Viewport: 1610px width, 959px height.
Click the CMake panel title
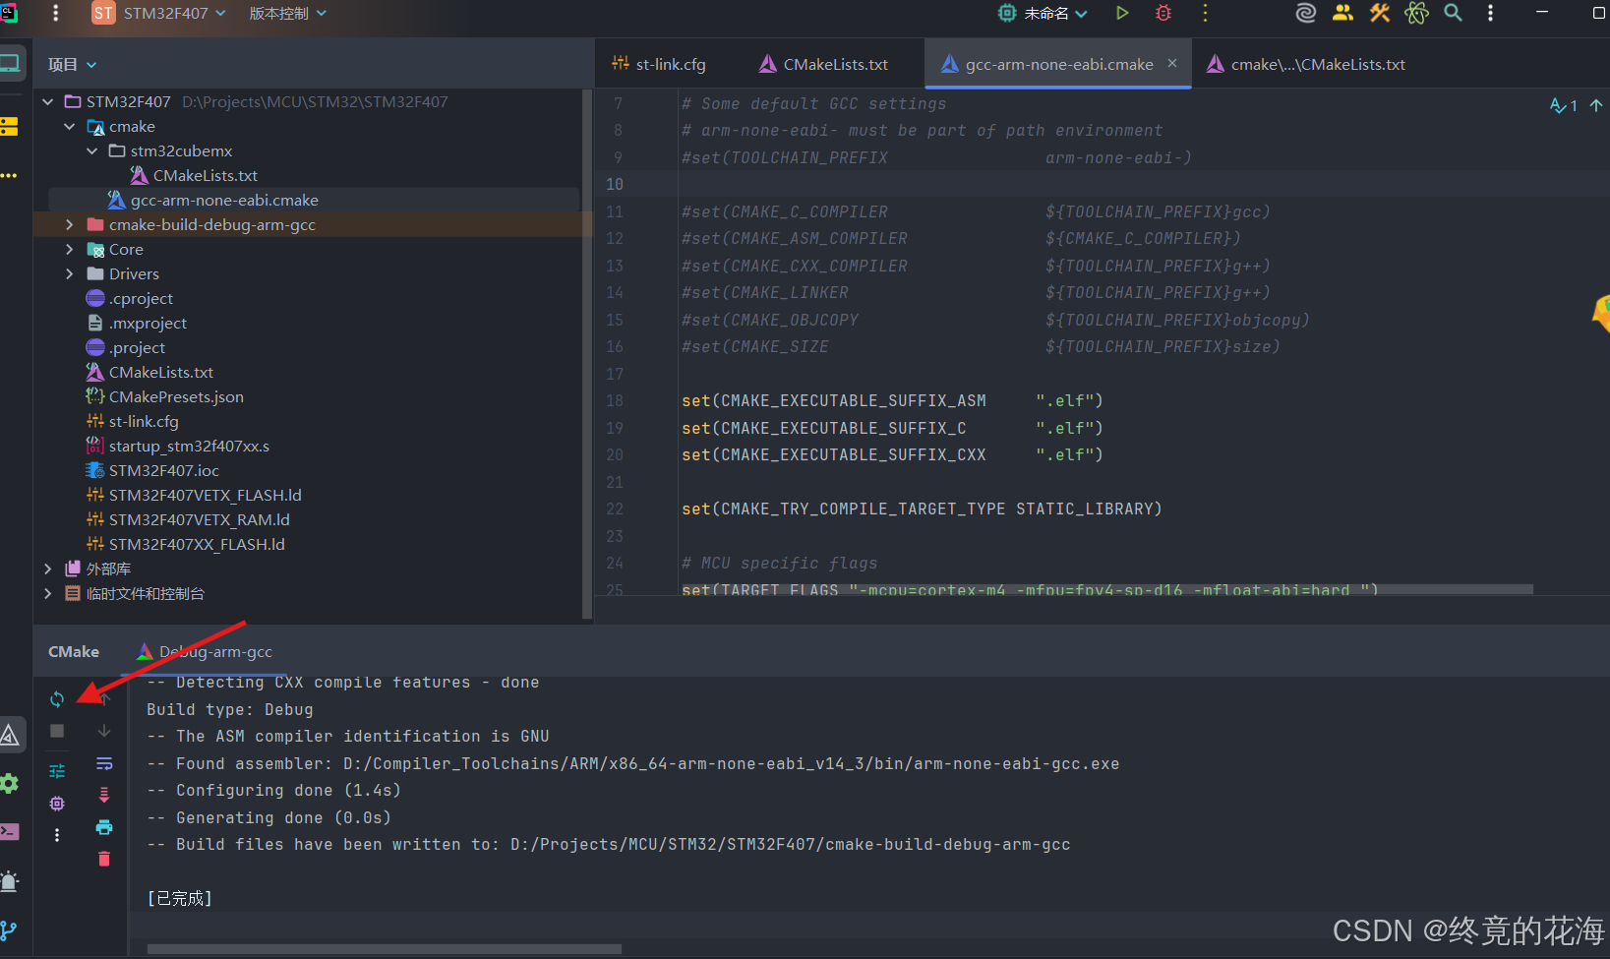[x=74, y=651]
